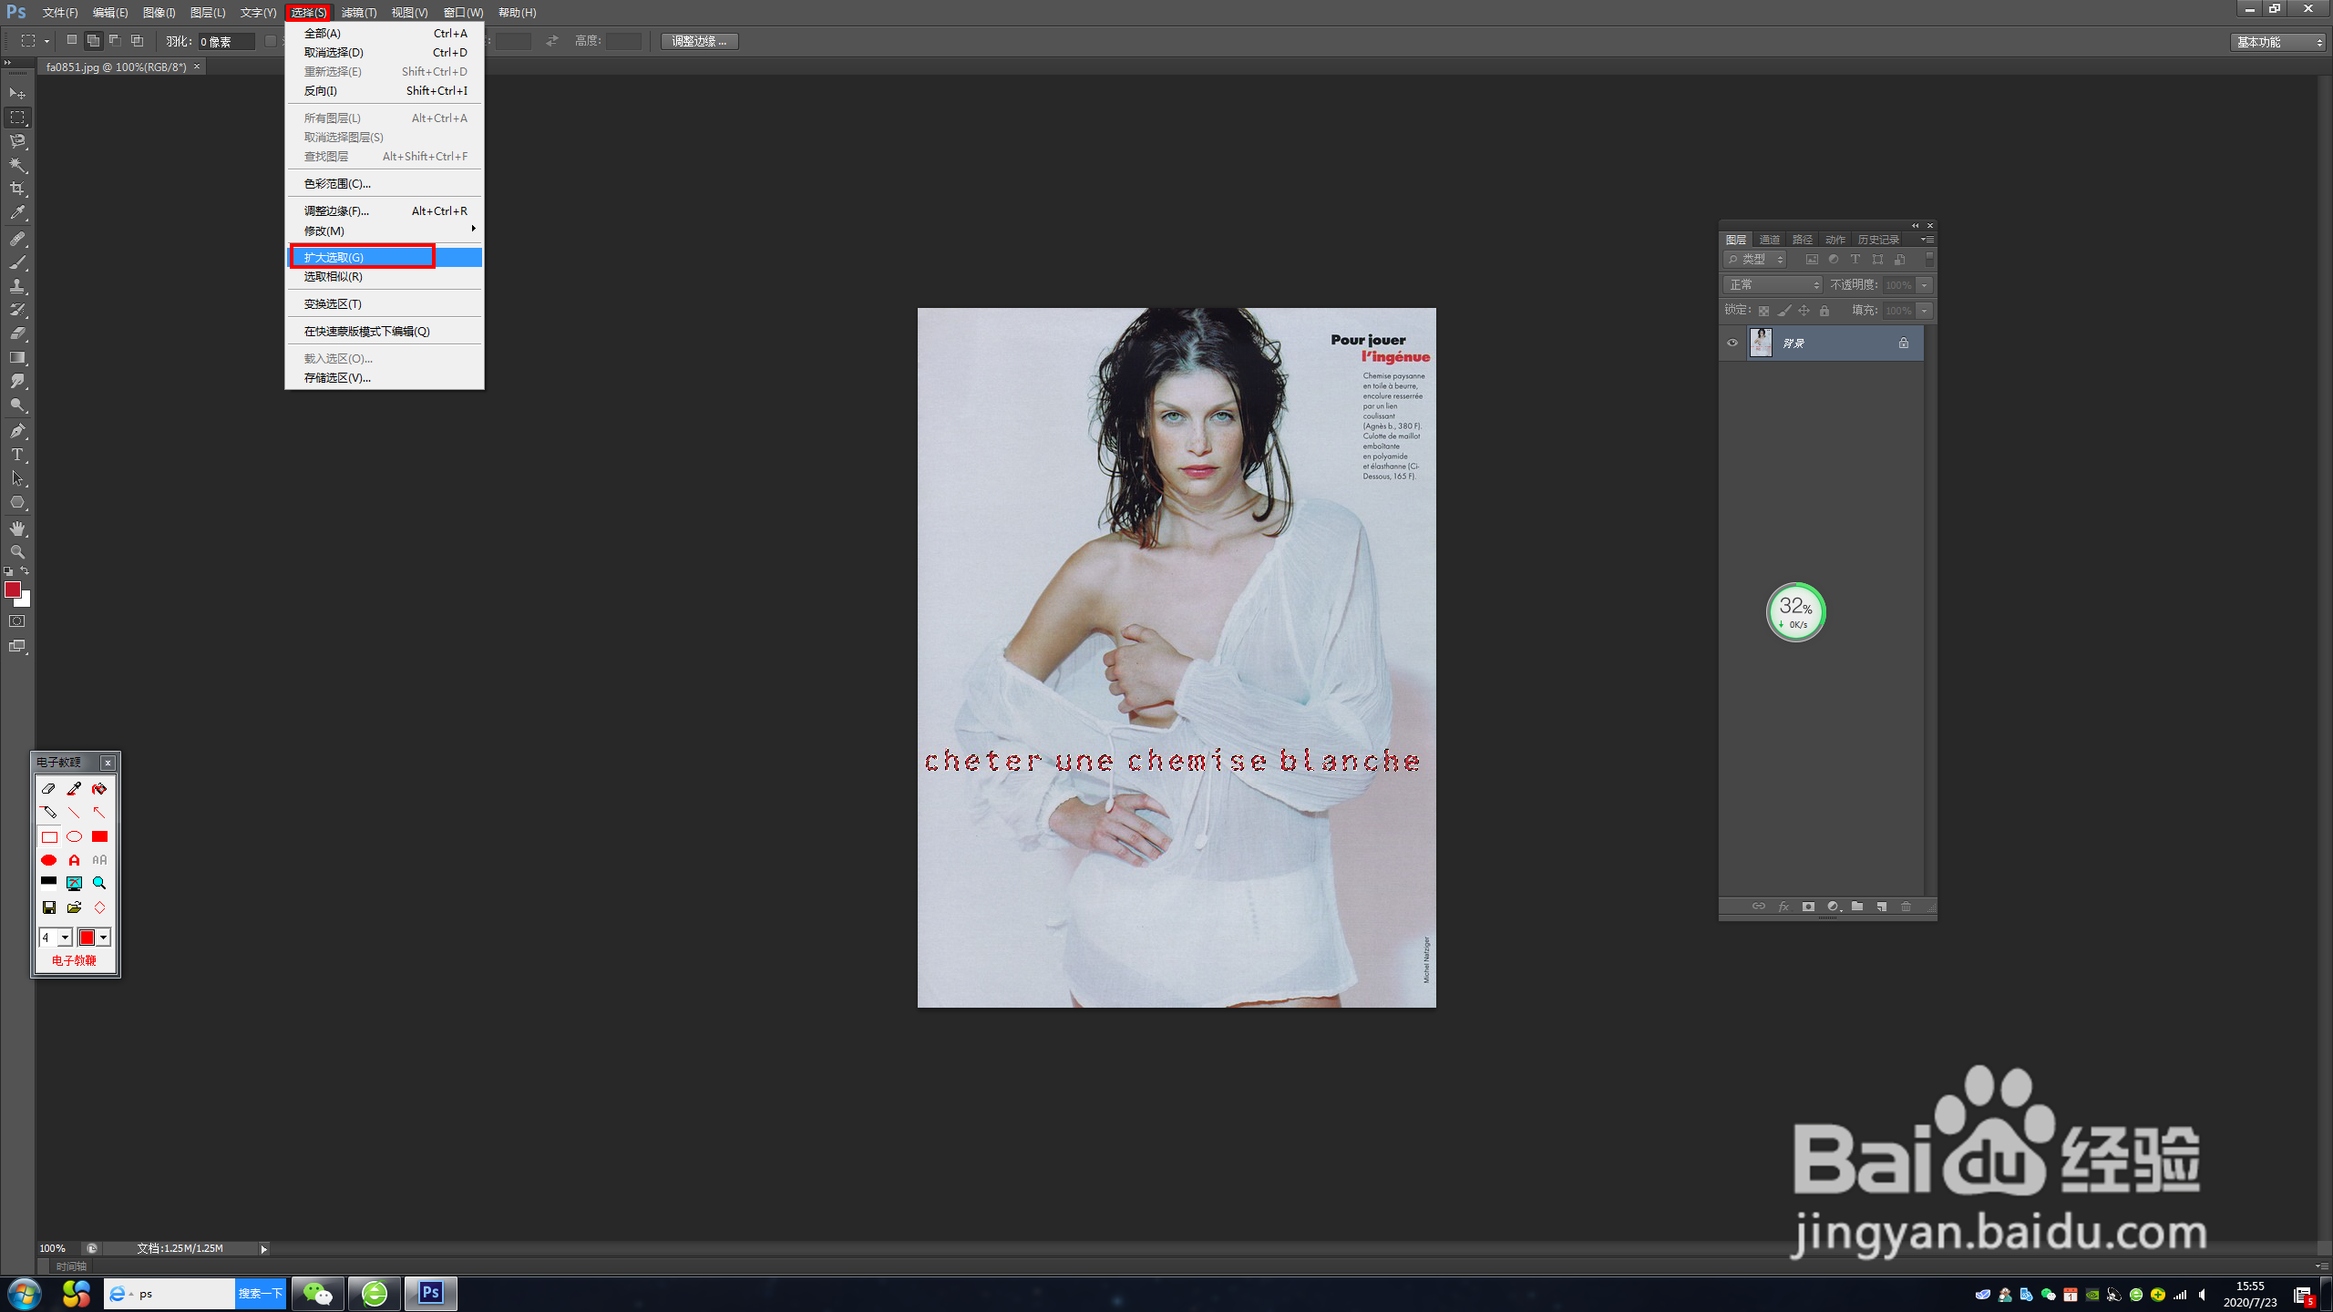The width and height of the screenshot is (2333, 1312).
Task: Click the delete layer trash icon
Action: 1906,907
